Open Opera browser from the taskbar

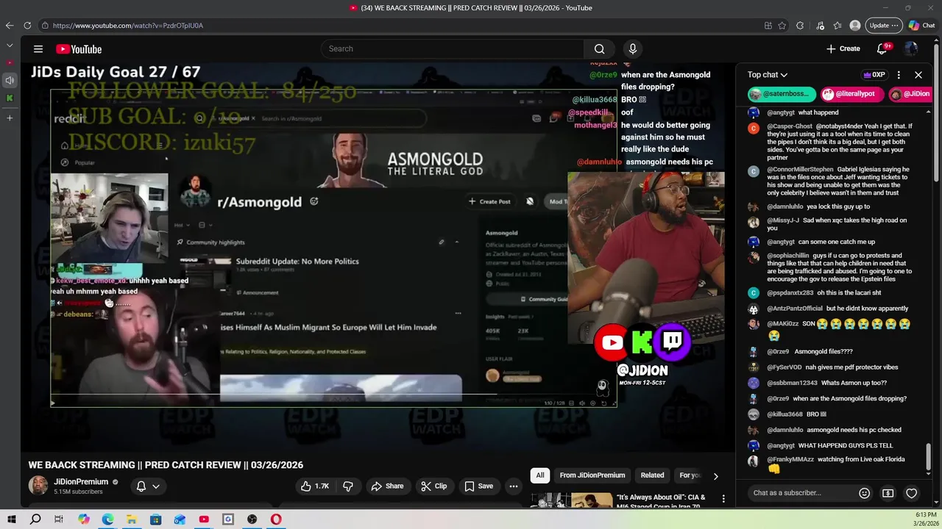pyautogui.click(x=276, y=519)
